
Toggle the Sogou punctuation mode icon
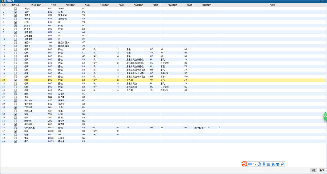(x=254, y=164)
